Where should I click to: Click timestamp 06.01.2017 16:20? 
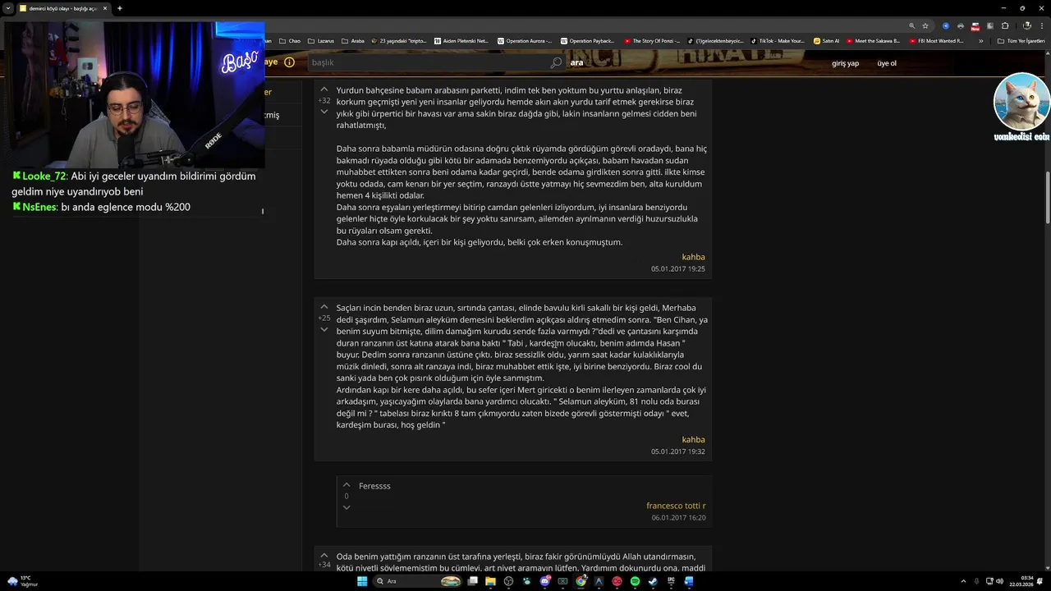[x=678, y=518]
